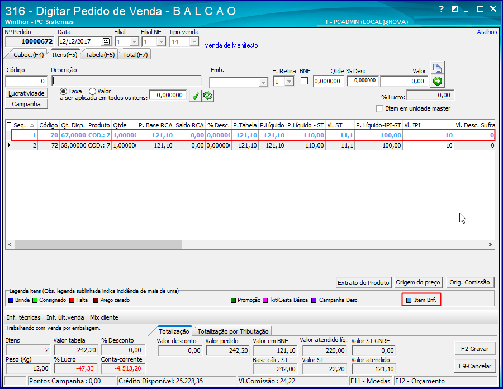Viewport: 503px width, 389px height.
Task: Enable Item em unidade master checkbox
Action: point(379,109)
